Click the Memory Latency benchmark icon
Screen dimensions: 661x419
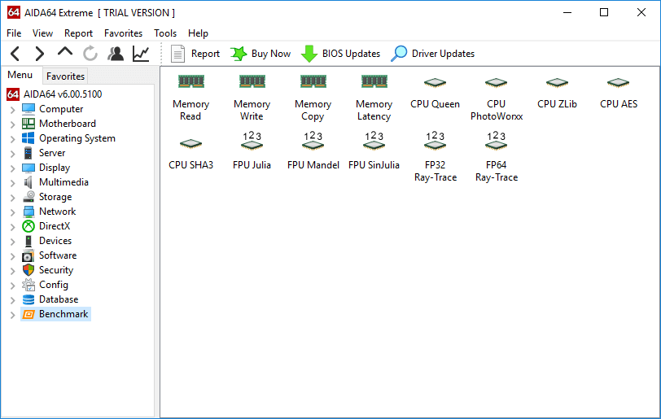click(374, 82)
